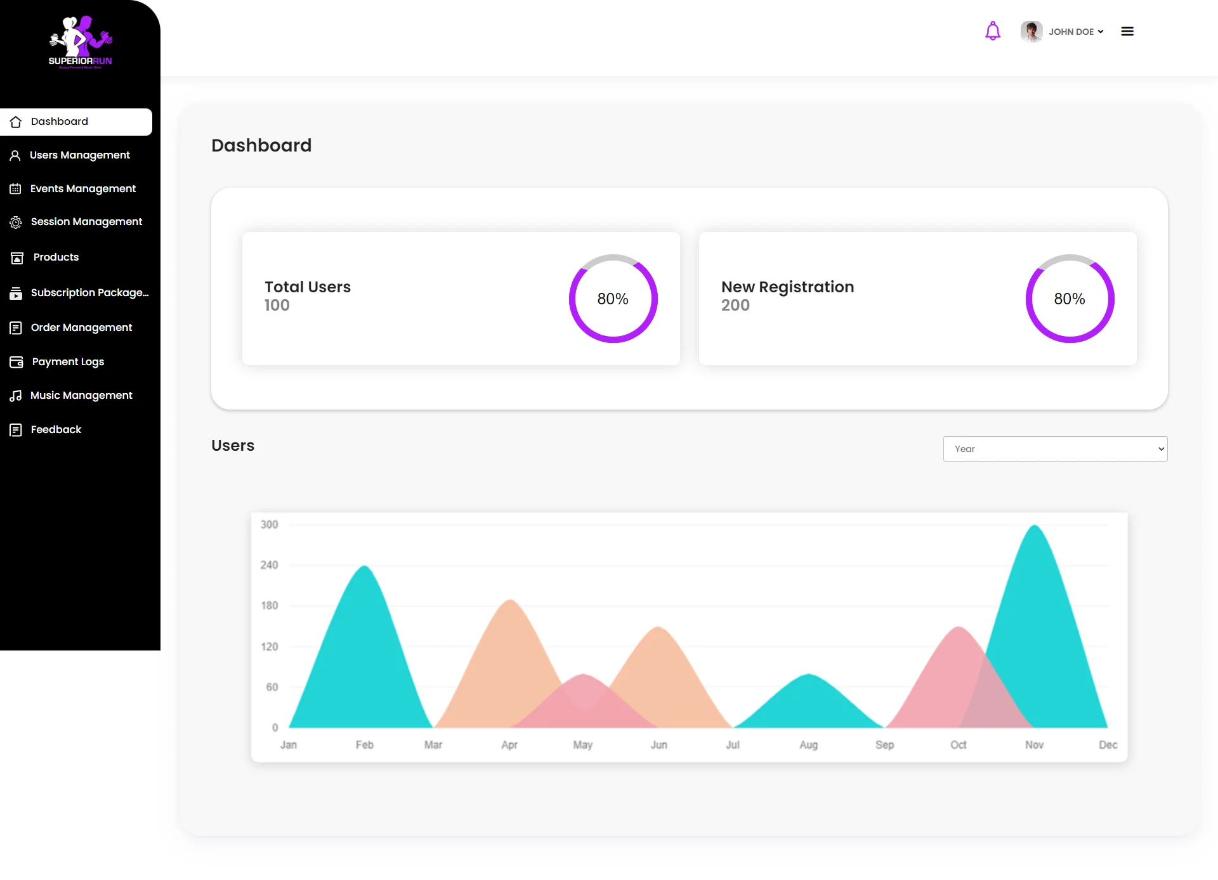Click the Session Management gear icon
The image size is (1218, 880).
(x=15, y=223)
